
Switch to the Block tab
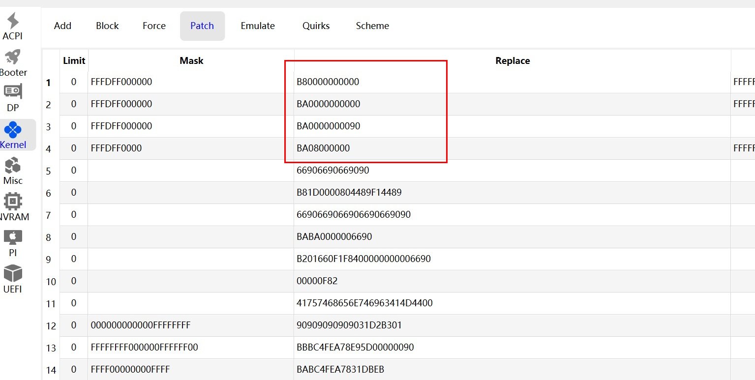pos(107,26)
